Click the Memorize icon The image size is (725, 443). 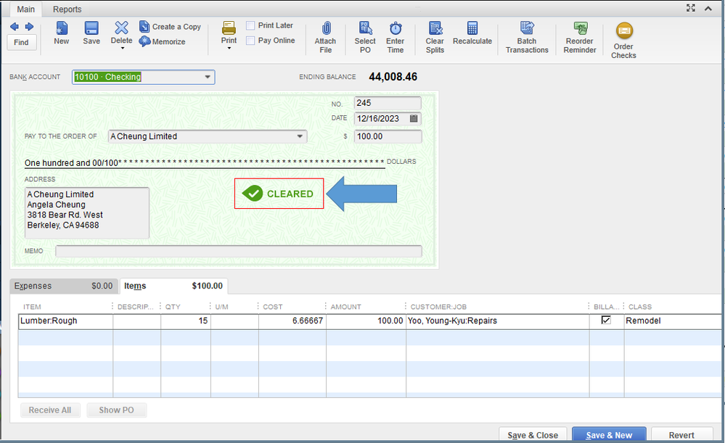tap(144, 41)
